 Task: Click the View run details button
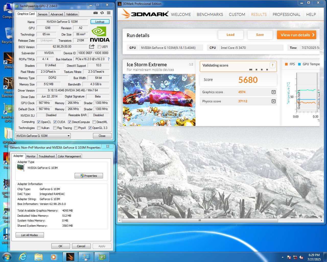coord(297,35)
